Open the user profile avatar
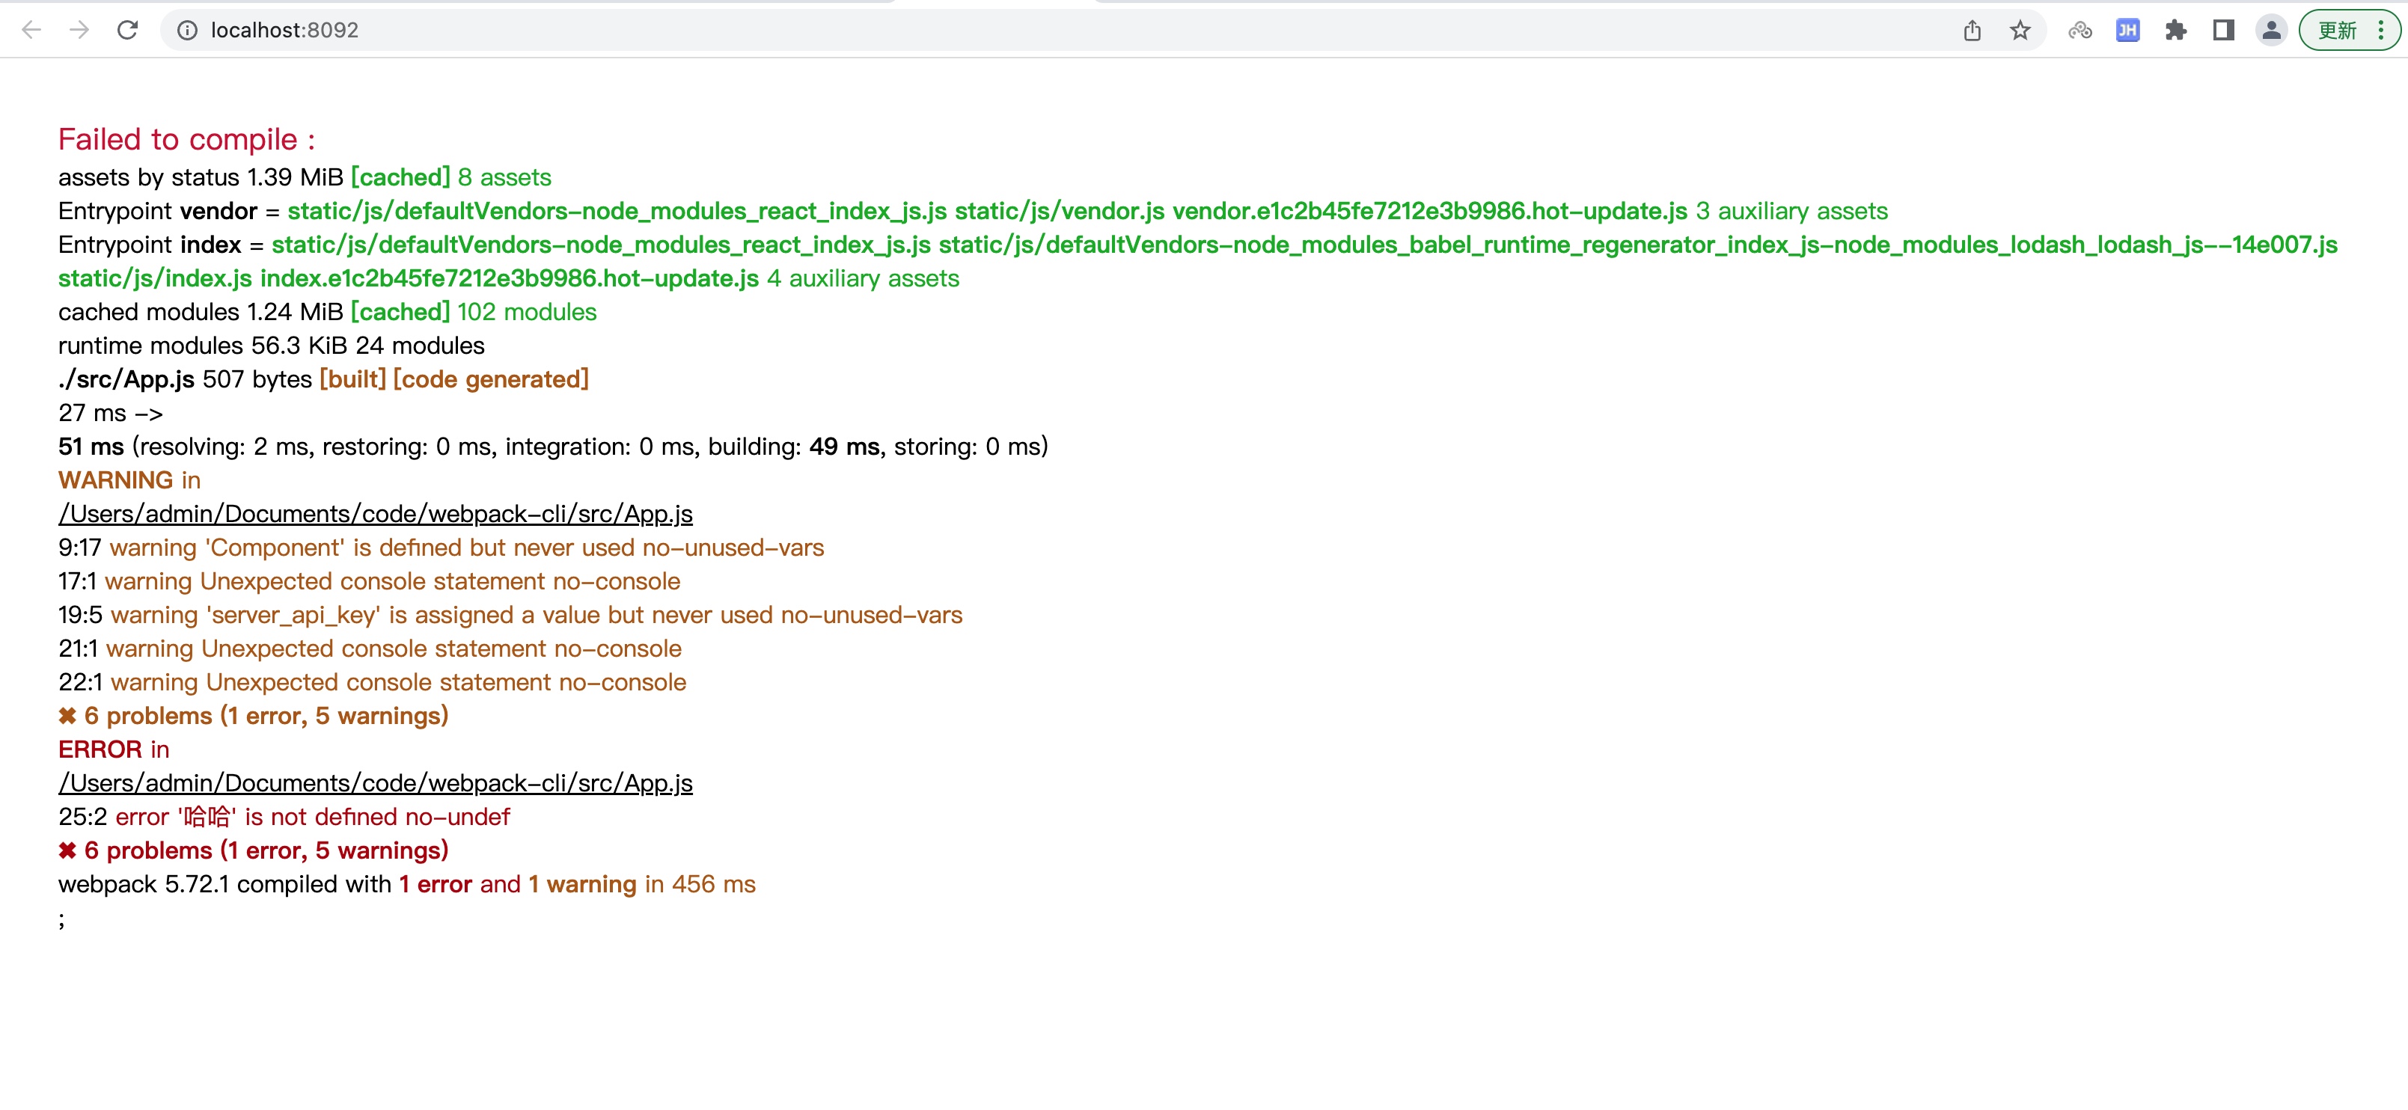 tap(2272, 30)
